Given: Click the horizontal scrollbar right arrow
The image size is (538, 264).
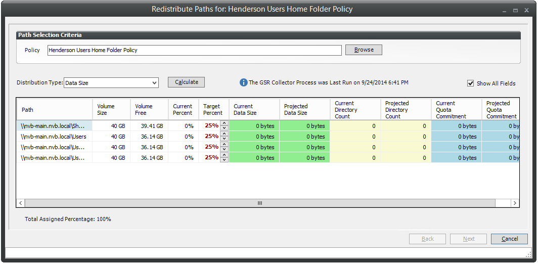Looking at the screenshot, I should [x=515, y=203].
